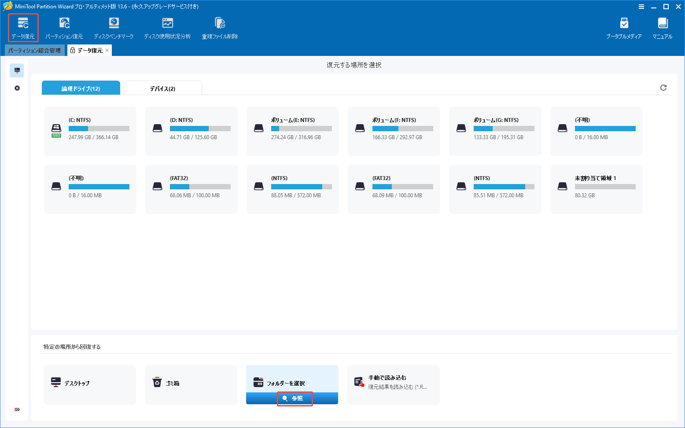Open the ブータブルメディア creator
This screenshot has width=685, height=428.
pos(625,27)
